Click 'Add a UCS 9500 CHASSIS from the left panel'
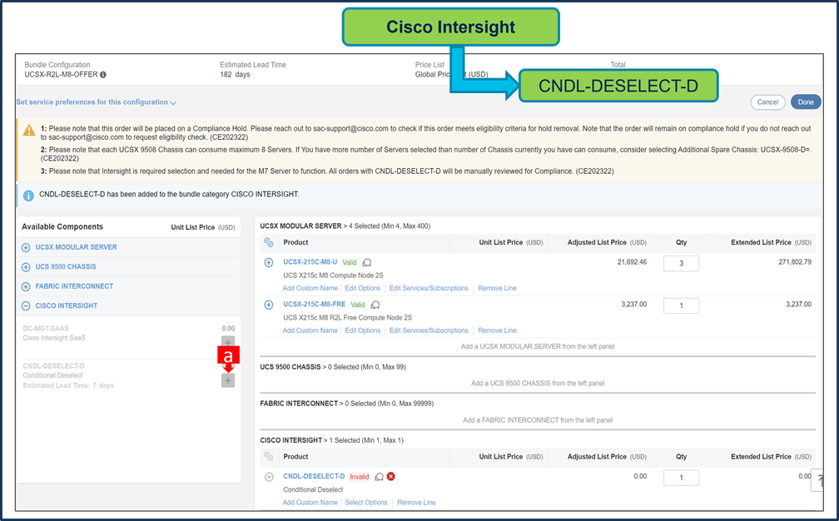The width and height of the screenshot is (839, 521). (538, 384)
